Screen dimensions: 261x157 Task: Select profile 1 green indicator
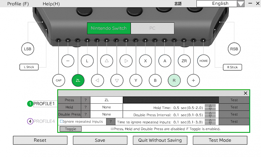click(30, 104)
